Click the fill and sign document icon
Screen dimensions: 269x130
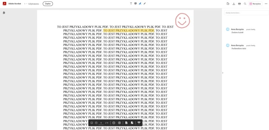(x=228, y=4)
